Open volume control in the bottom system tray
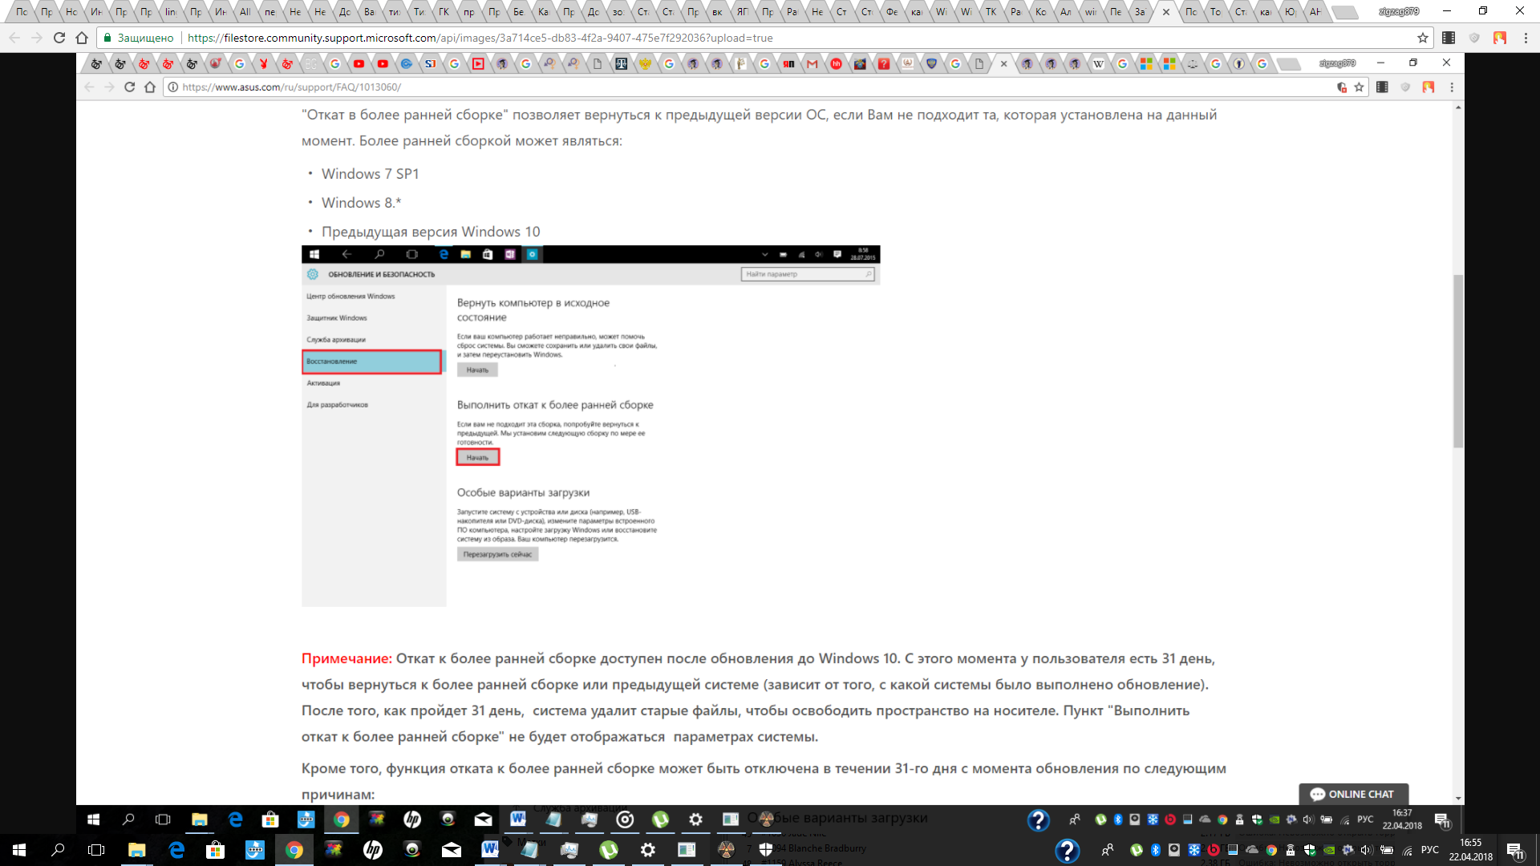The height and width of the screenshot is (866, 1540). pos(1367,850)
